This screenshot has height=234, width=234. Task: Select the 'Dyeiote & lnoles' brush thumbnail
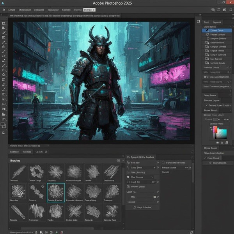point(56,193)
